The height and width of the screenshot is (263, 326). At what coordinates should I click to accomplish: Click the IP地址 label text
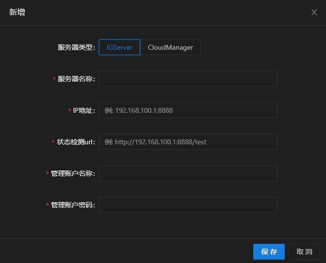(84, 110)
